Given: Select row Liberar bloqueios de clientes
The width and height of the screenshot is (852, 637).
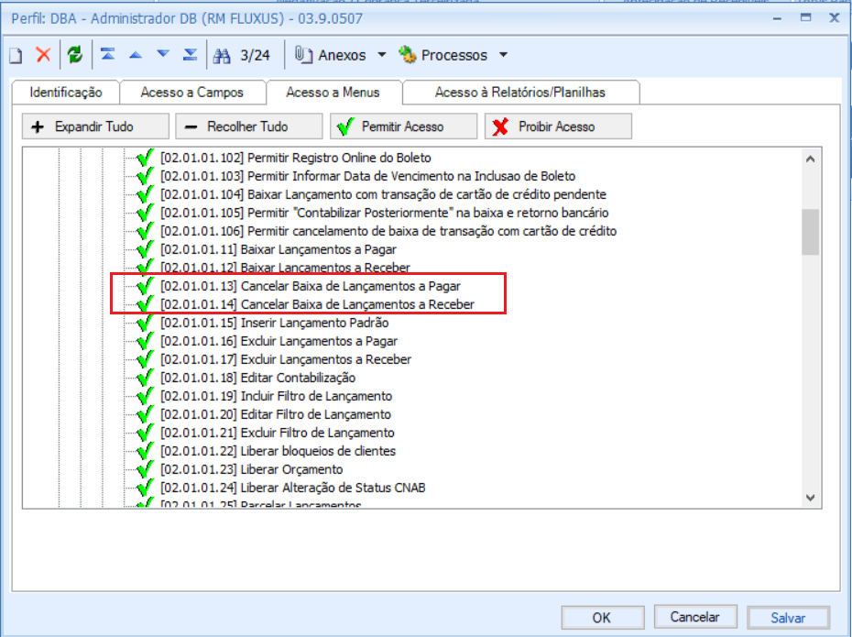Looking at the screenshot, I should tap(279, 451).
